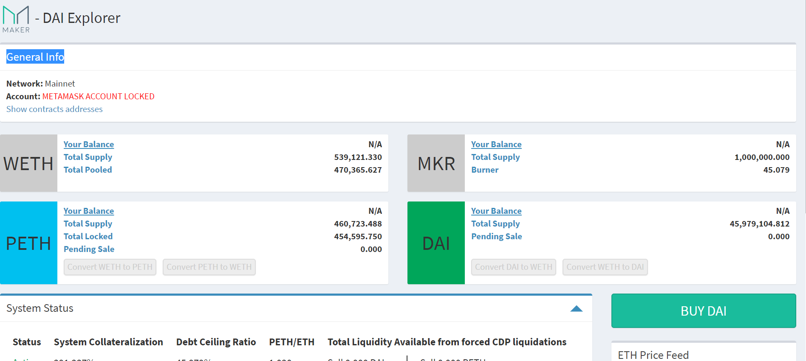Click value 460,723.488 in PETH card
Viewport: 806px width, 361px height.
pyautogui.click(x=358, y=224)
